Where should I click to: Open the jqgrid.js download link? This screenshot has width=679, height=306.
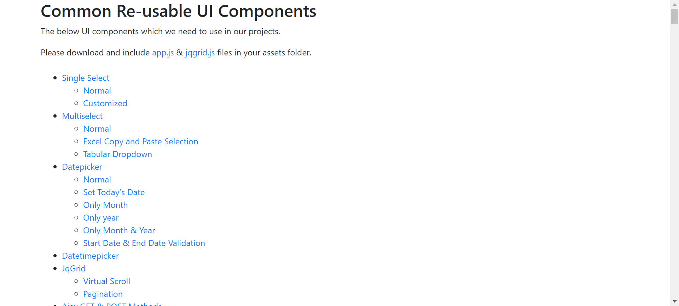pos(200,53)
